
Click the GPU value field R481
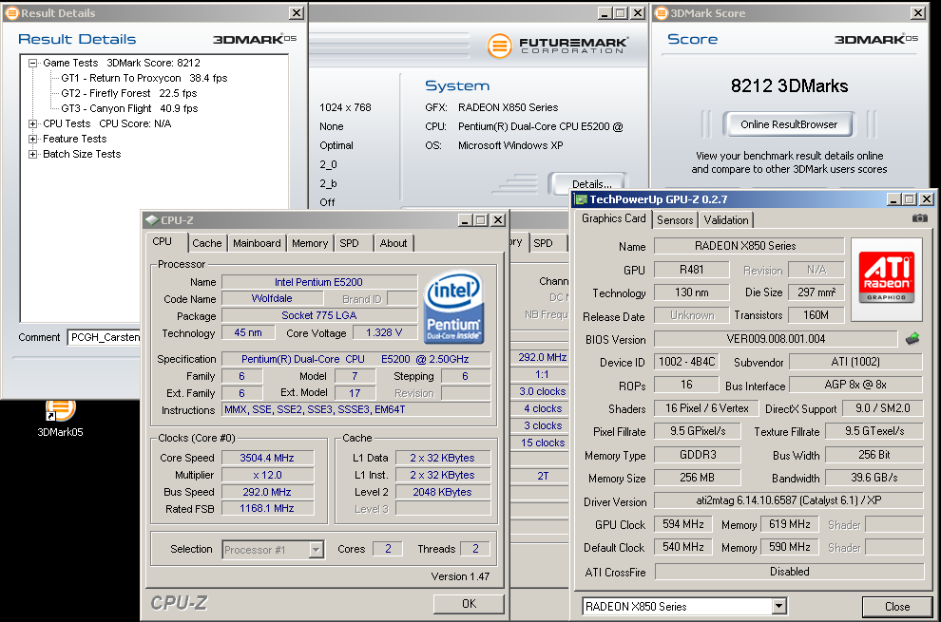coord(691,270)
